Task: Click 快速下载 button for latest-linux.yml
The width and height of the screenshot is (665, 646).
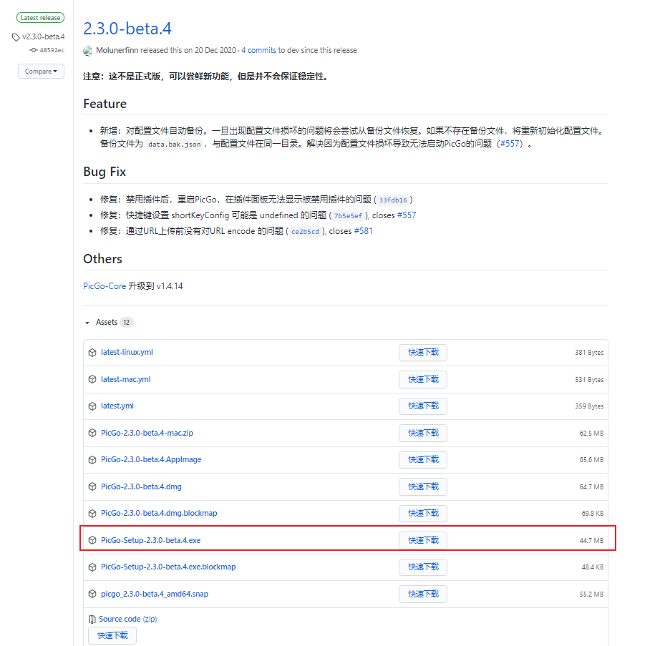Action: [x=423, y=353]
